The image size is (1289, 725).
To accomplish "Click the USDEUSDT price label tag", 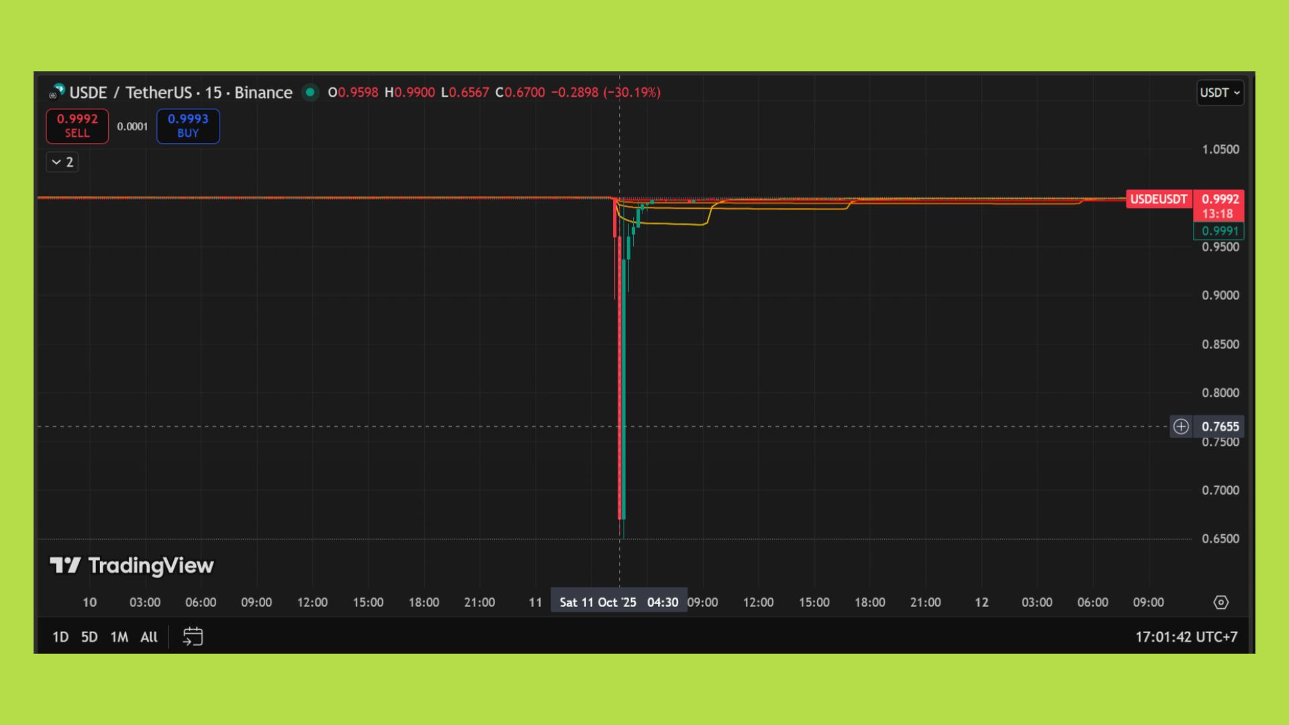I will click(1159, 199).
